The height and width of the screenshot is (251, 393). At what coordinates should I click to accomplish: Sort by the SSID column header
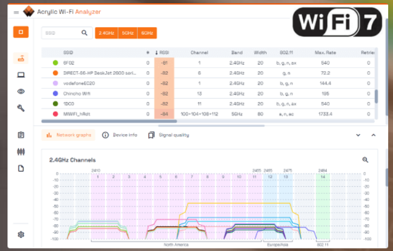click(x=68, y=53)
